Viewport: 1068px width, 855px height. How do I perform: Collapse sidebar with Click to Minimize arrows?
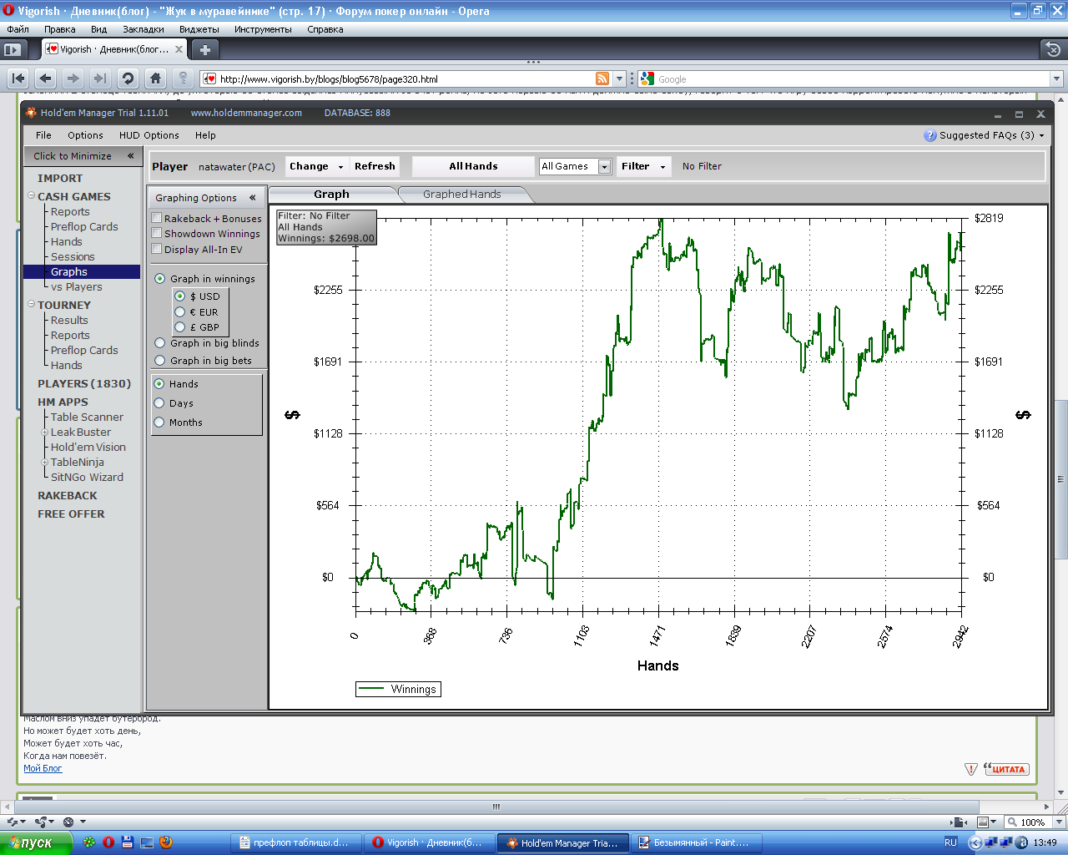point(130,156)
